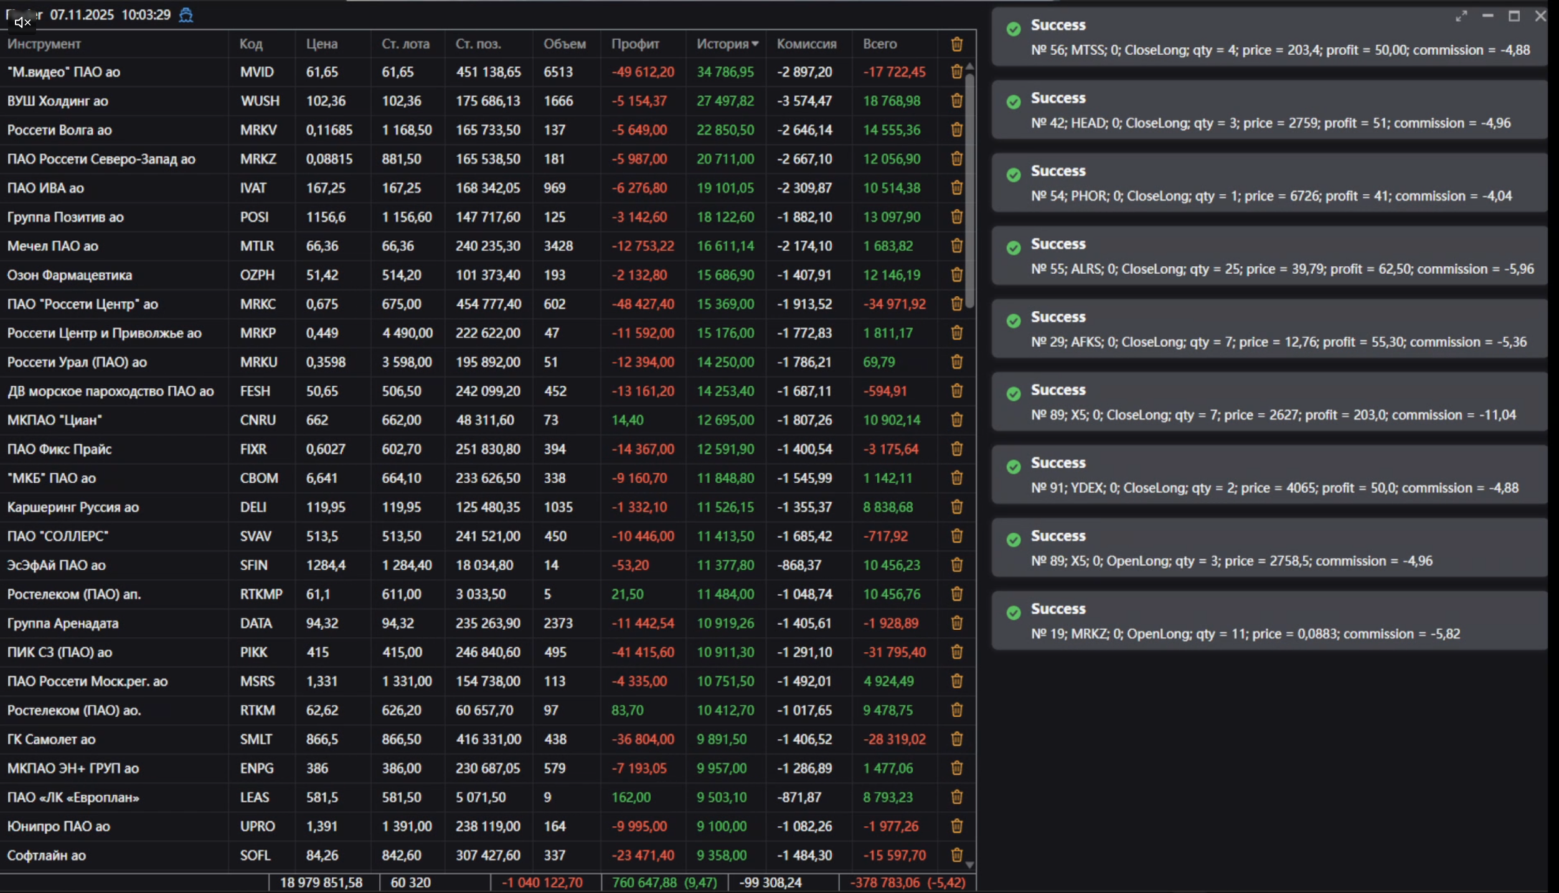Select the Группа Позитив ао row
Viewport: 1559px width, 893px height.
65,217
